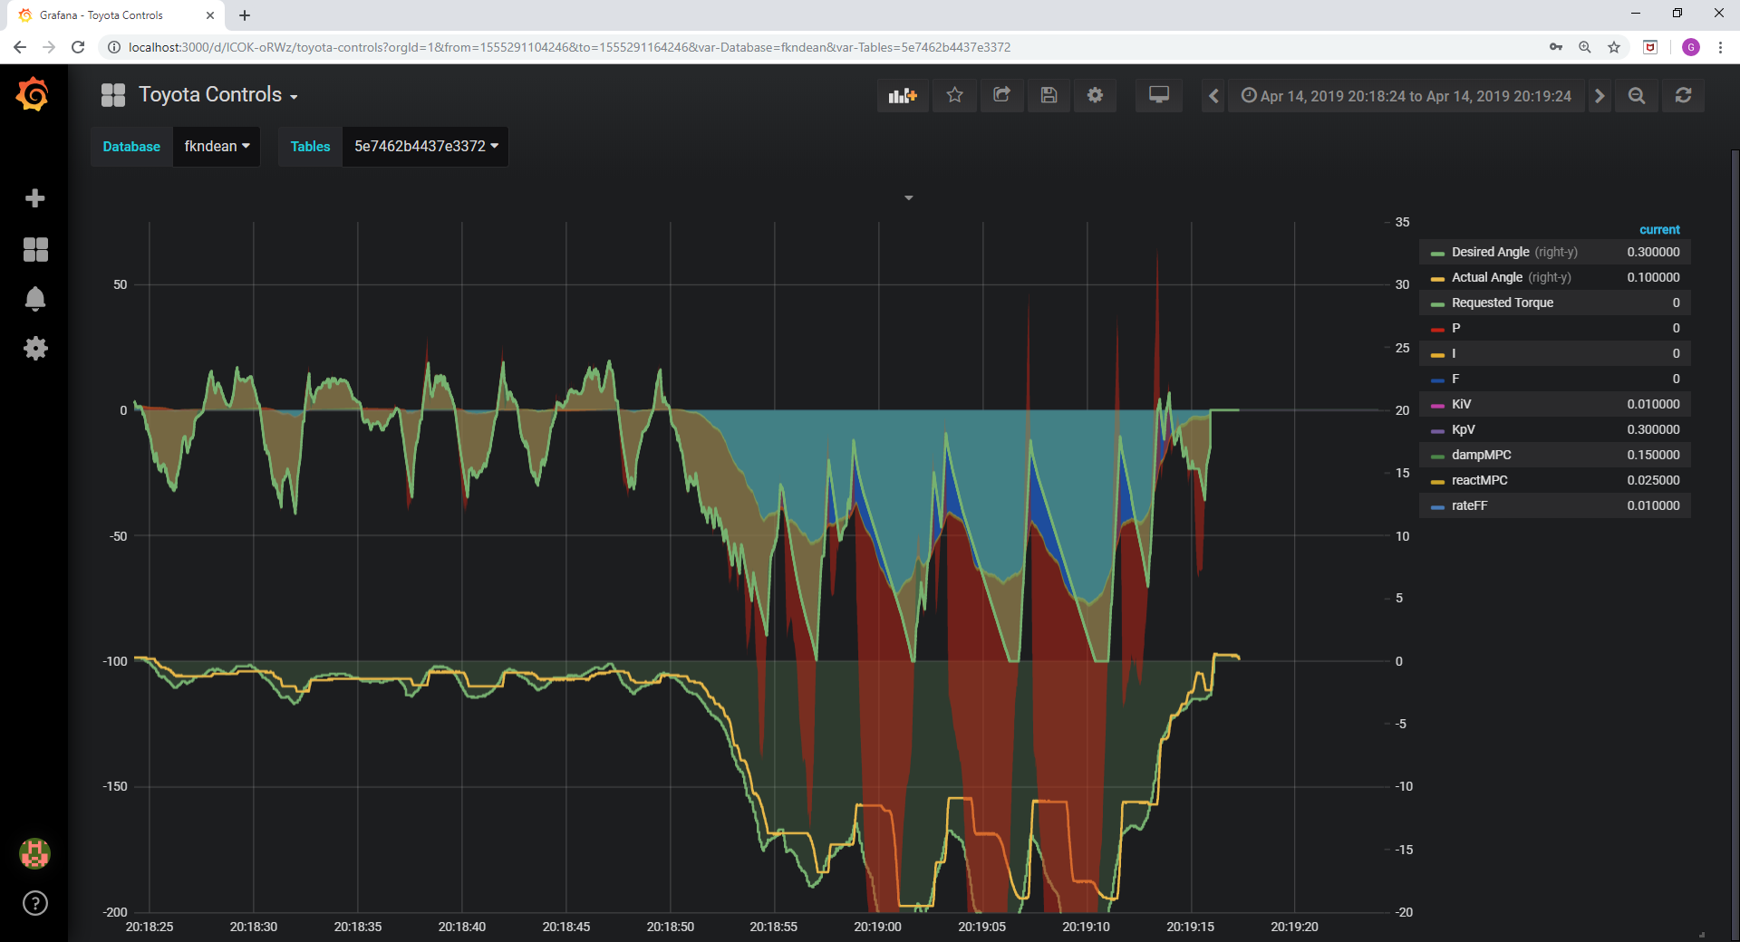Image resolution: width=1740 pixels, height=942 pixels.
Task: Expand Toyota Controls dashboard picker
Action: pos(217,95)
